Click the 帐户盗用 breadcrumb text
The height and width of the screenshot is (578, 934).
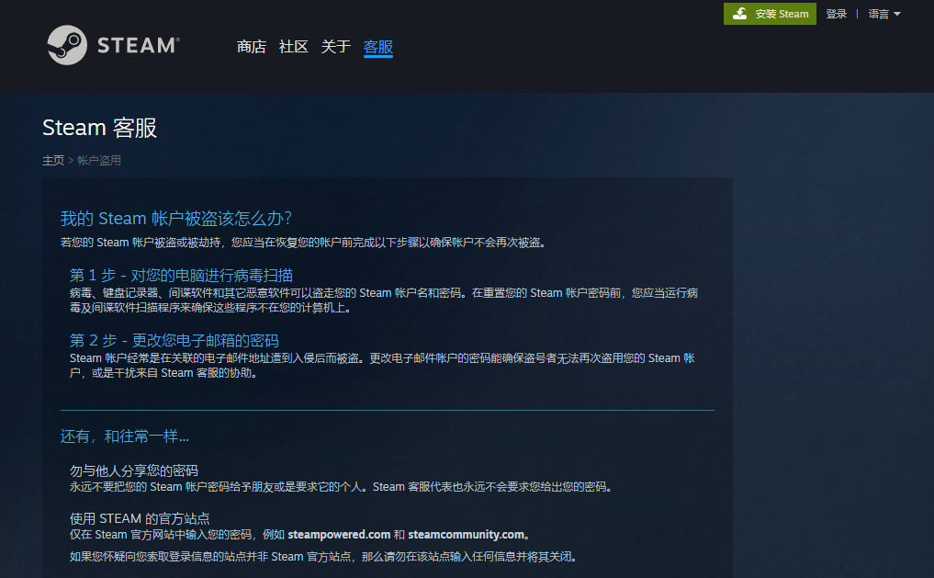point(99,160)
